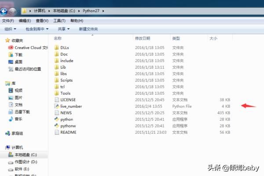The height and width of the screenshot is (176, 264).
Task: Open the 包含到库中 dropdown
Action: [x=37, y=29]
